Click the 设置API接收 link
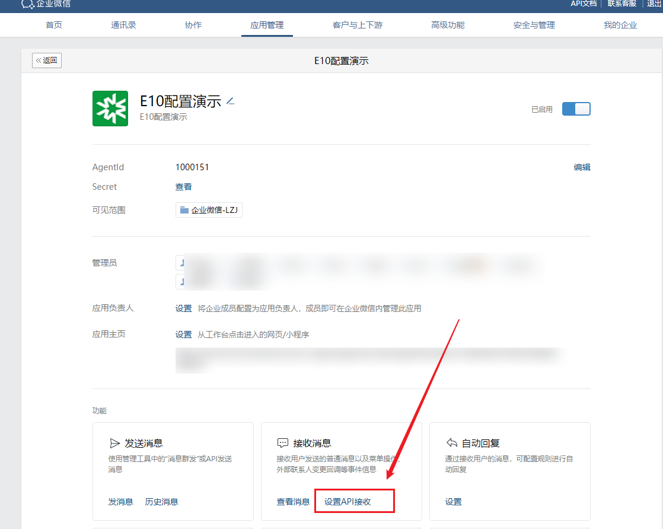The height and width of the screenshot is (529, 663). click(x=348, y=502)
